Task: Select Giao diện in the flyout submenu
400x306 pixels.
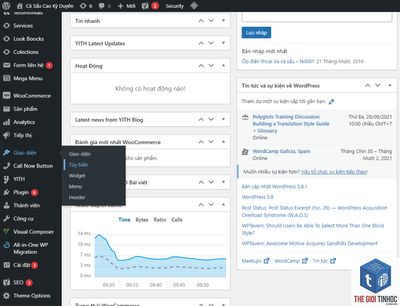Action: click(x=80, y=154)
